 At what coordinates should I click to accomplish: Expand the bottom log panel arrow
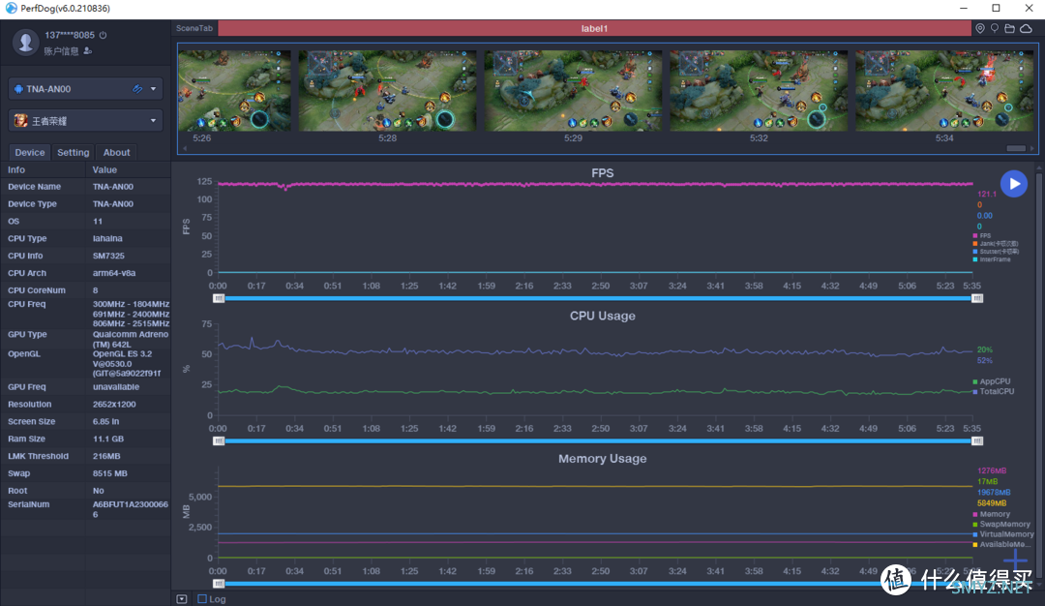[181, 598]
